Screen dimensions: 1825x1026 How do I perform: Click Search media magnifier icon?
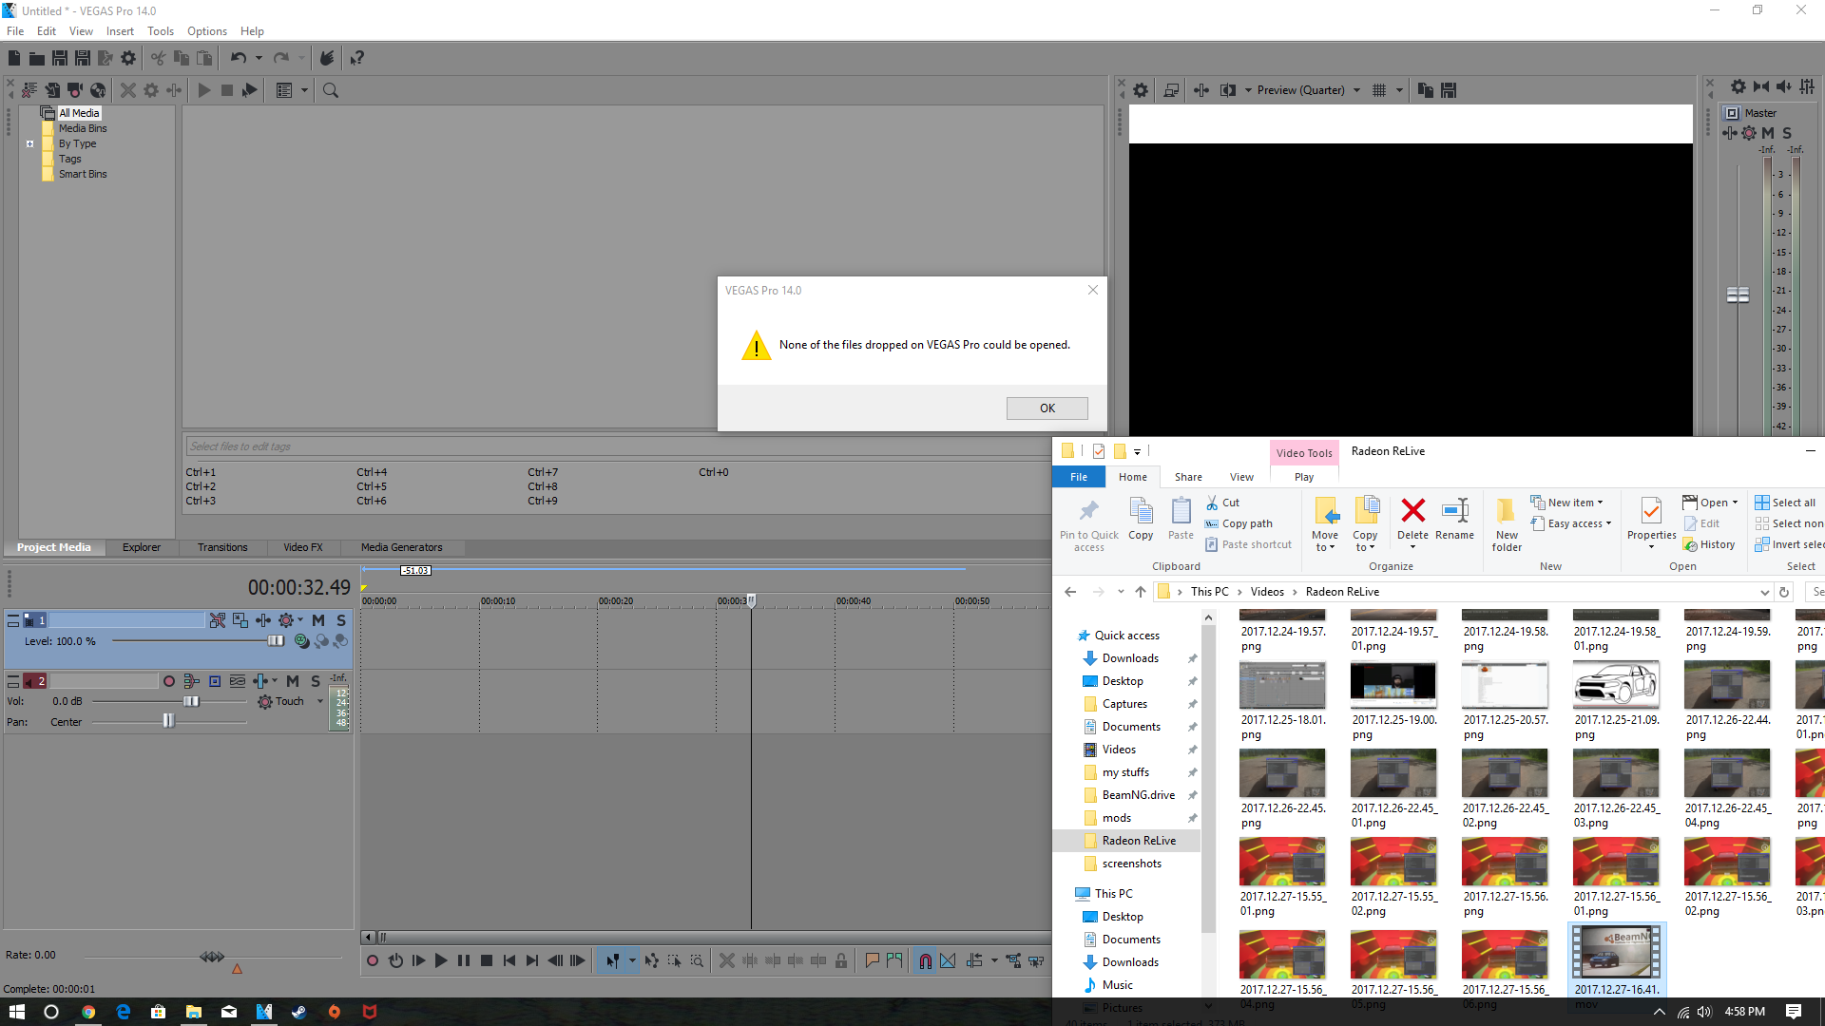coord(331,90)
